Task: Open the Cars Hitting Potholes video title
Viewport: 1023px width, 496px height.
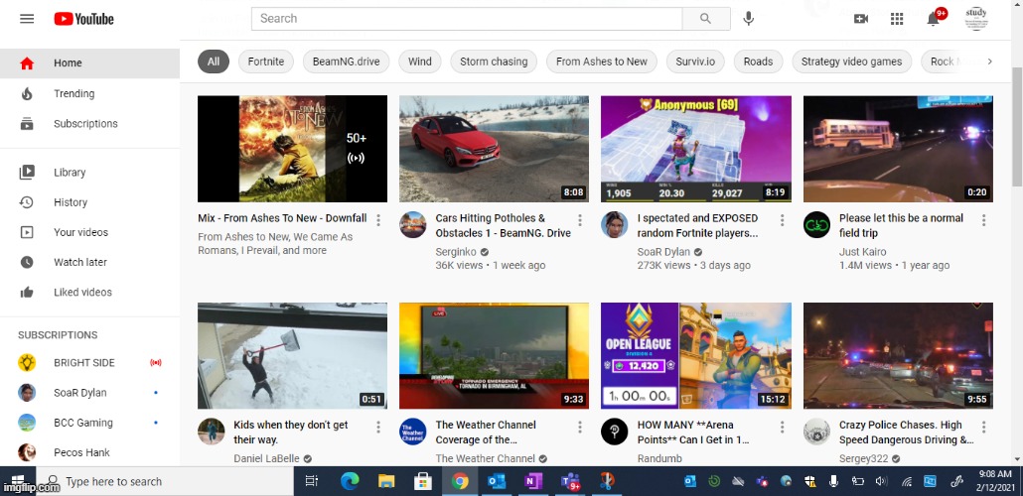Action: [x=503, y=225]
